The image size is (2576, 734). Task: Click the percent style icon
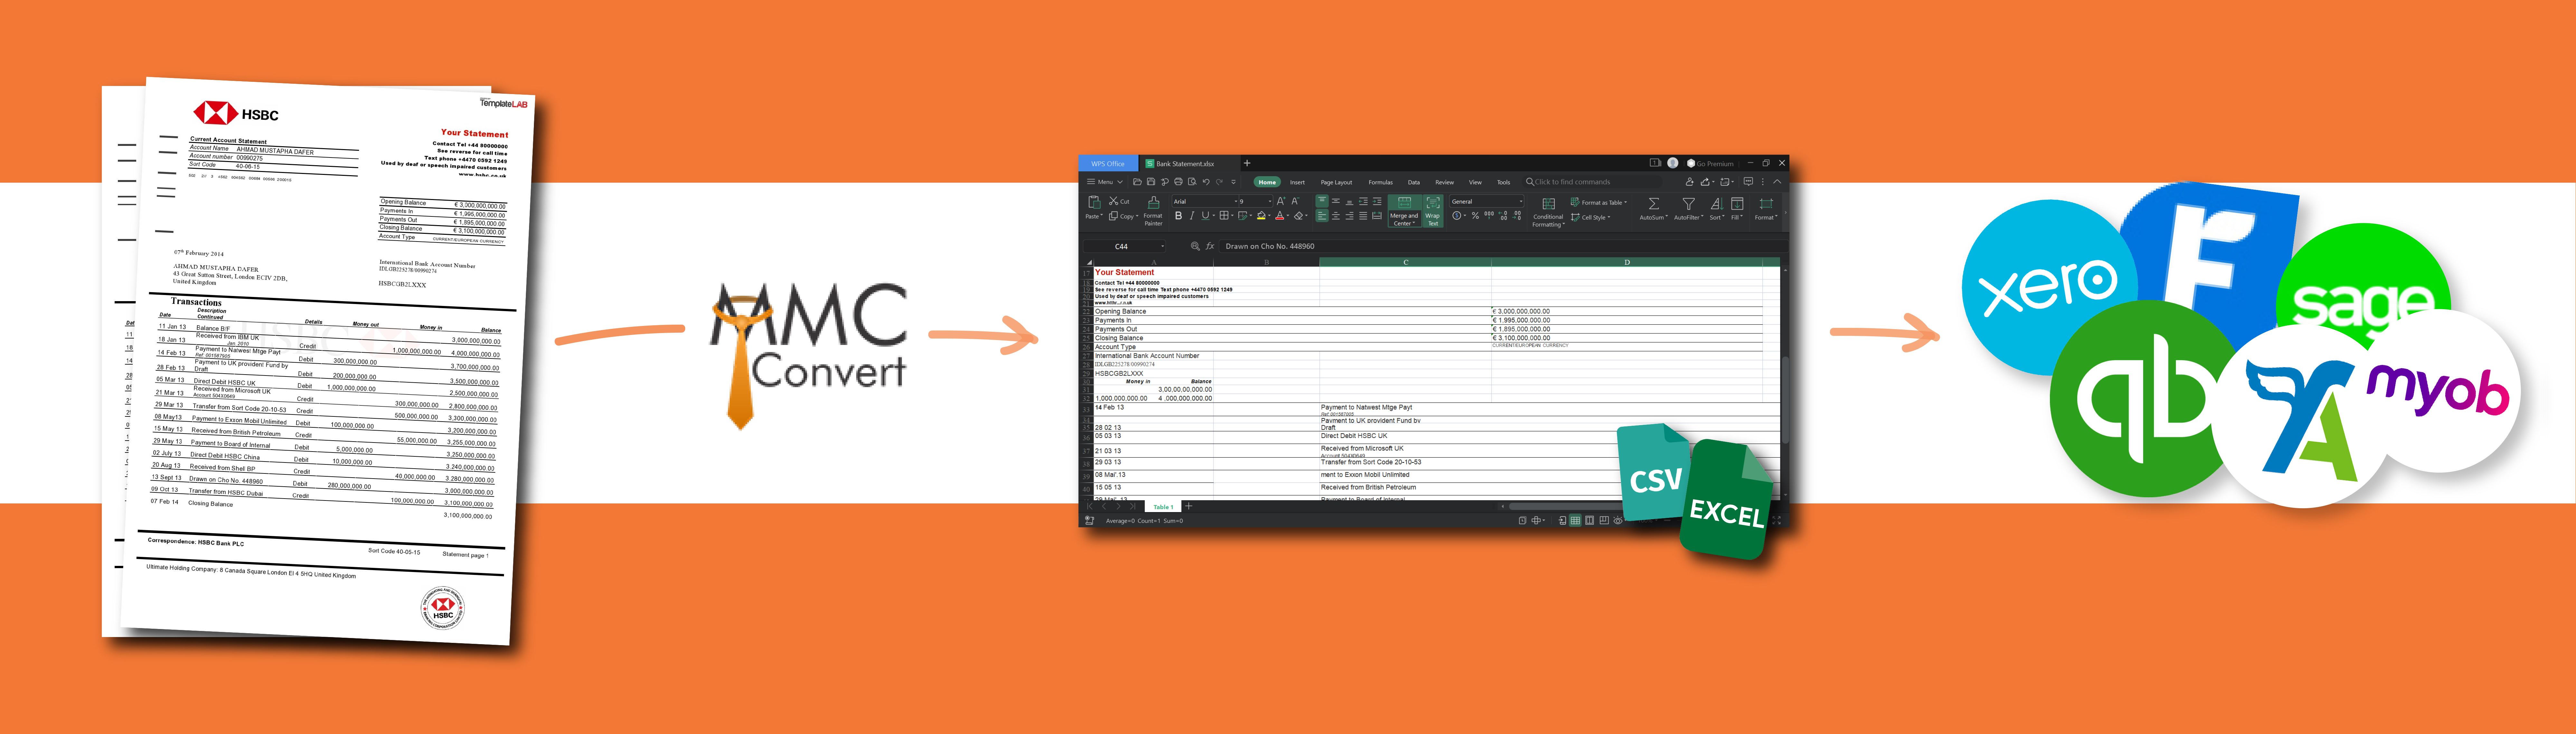[x=1475, y=216]
